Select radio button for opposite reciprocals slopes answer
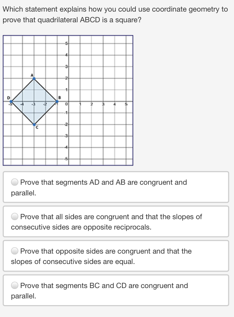 pyautogui.click(x=14, y=216)
